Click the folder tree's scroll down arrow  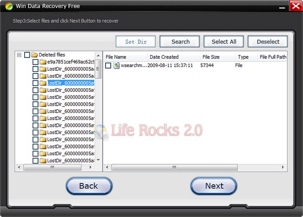[99, 160]
